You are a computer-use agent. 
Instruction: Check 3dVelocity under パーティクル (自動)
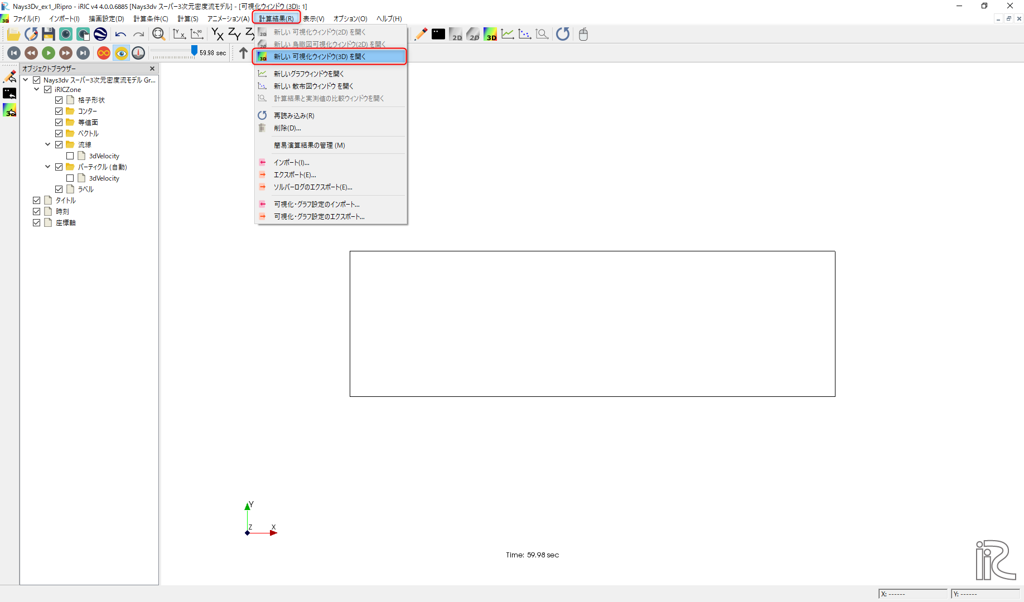coord(70,178)
